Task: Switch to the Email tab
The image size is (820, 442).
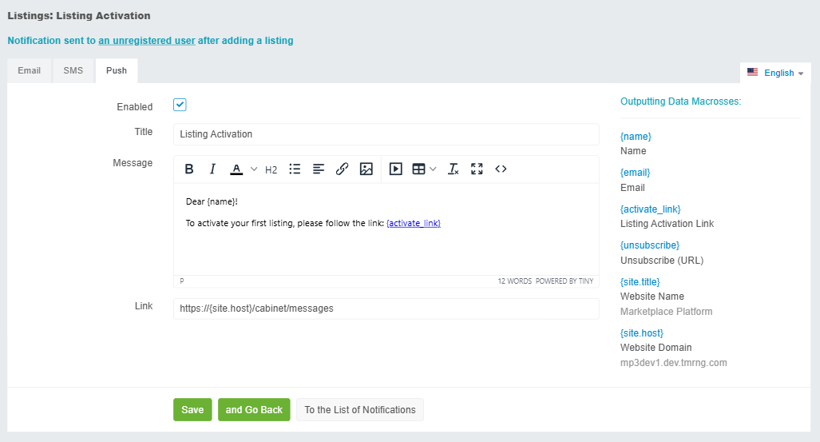Action: pyautogui.click(x=30, y=70)
